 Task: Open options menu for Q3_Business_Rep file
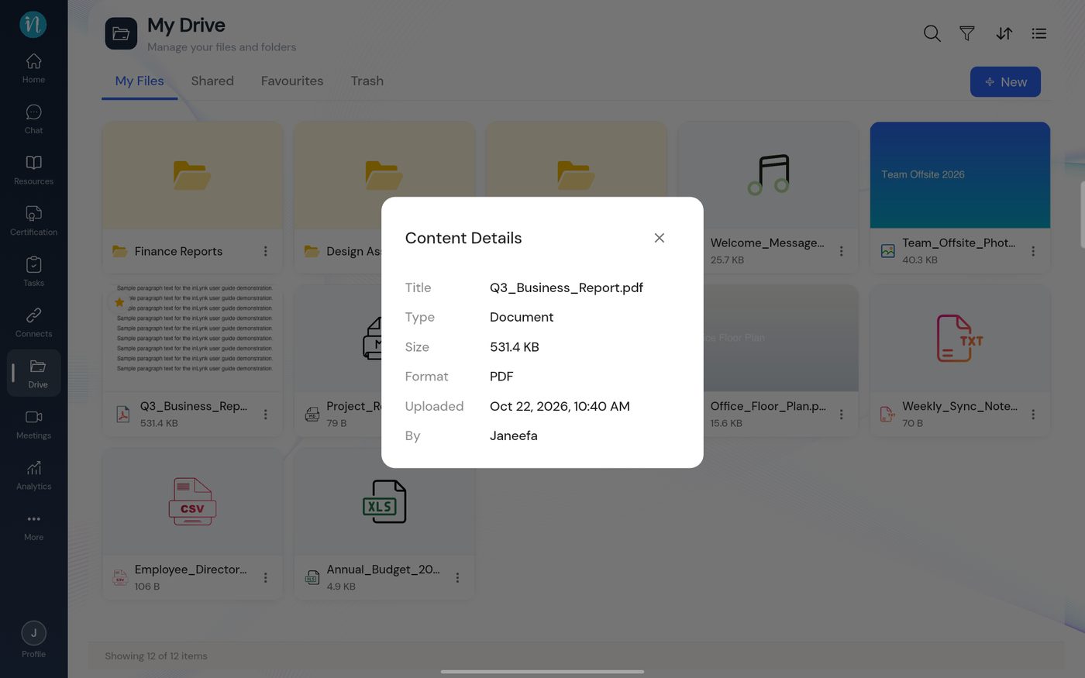tap(265, 415)
